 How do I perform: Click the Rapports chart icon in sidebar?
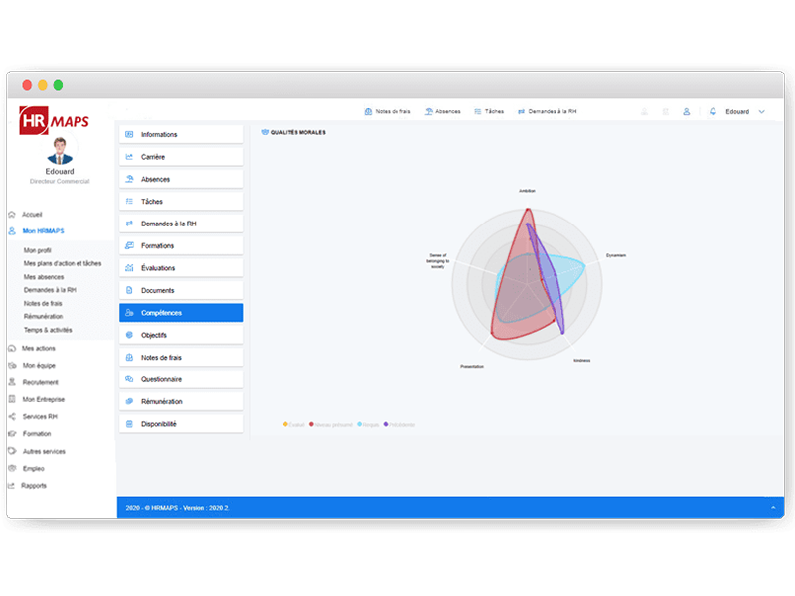[12, 486]
